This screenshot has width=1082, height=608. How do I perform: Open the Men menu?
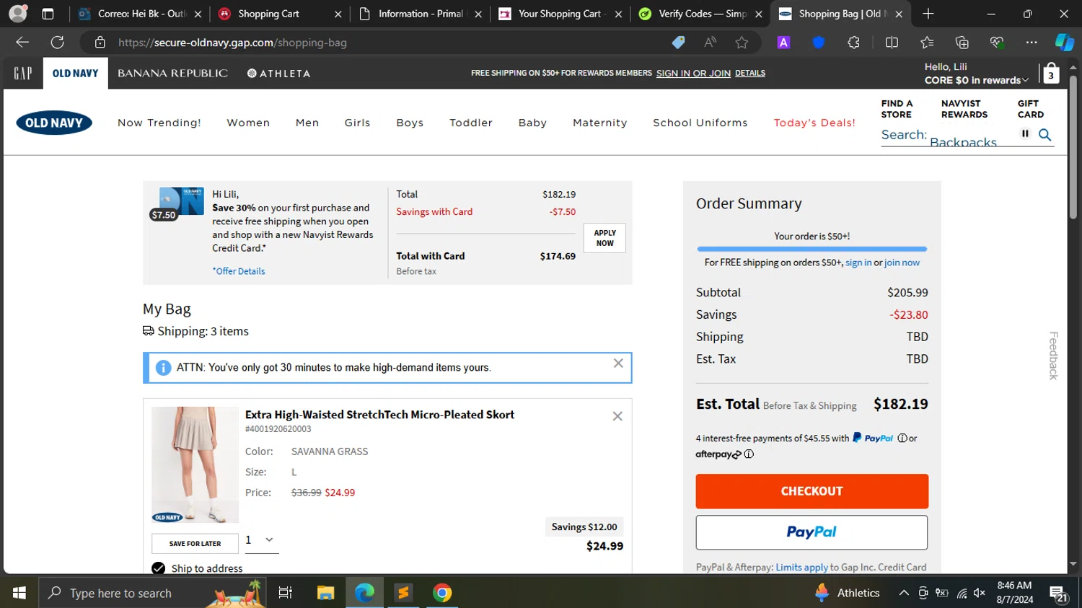(x=307, y=123)
